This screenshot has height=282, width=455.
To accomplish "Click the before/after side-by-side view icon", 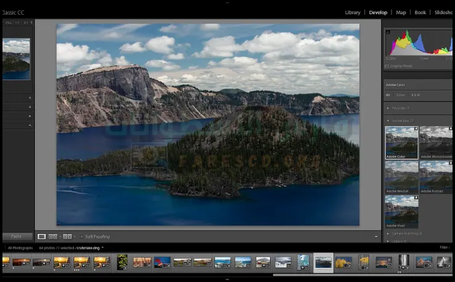I will (54, 236).
